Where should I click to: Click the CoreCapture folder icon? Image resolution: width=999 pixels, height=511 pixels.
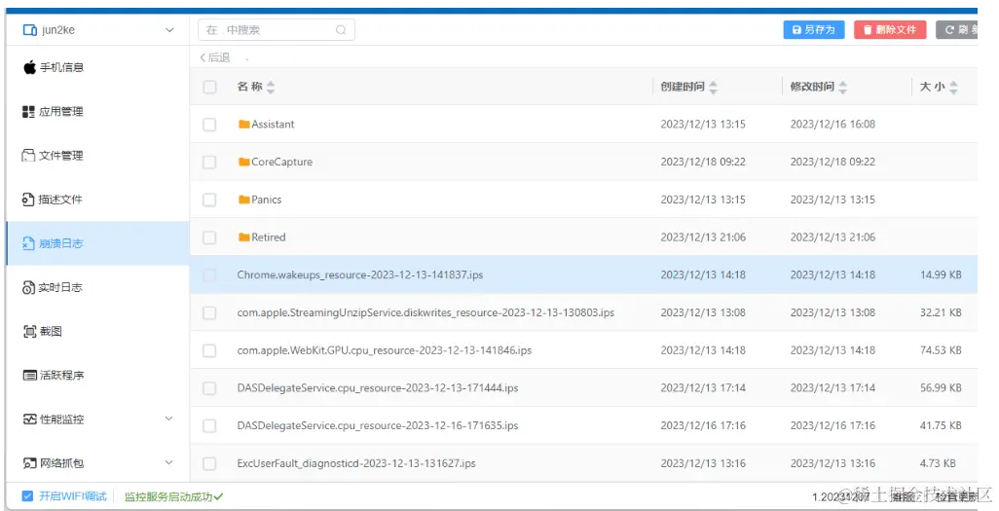pyautogui.click(x=244, y=162)
